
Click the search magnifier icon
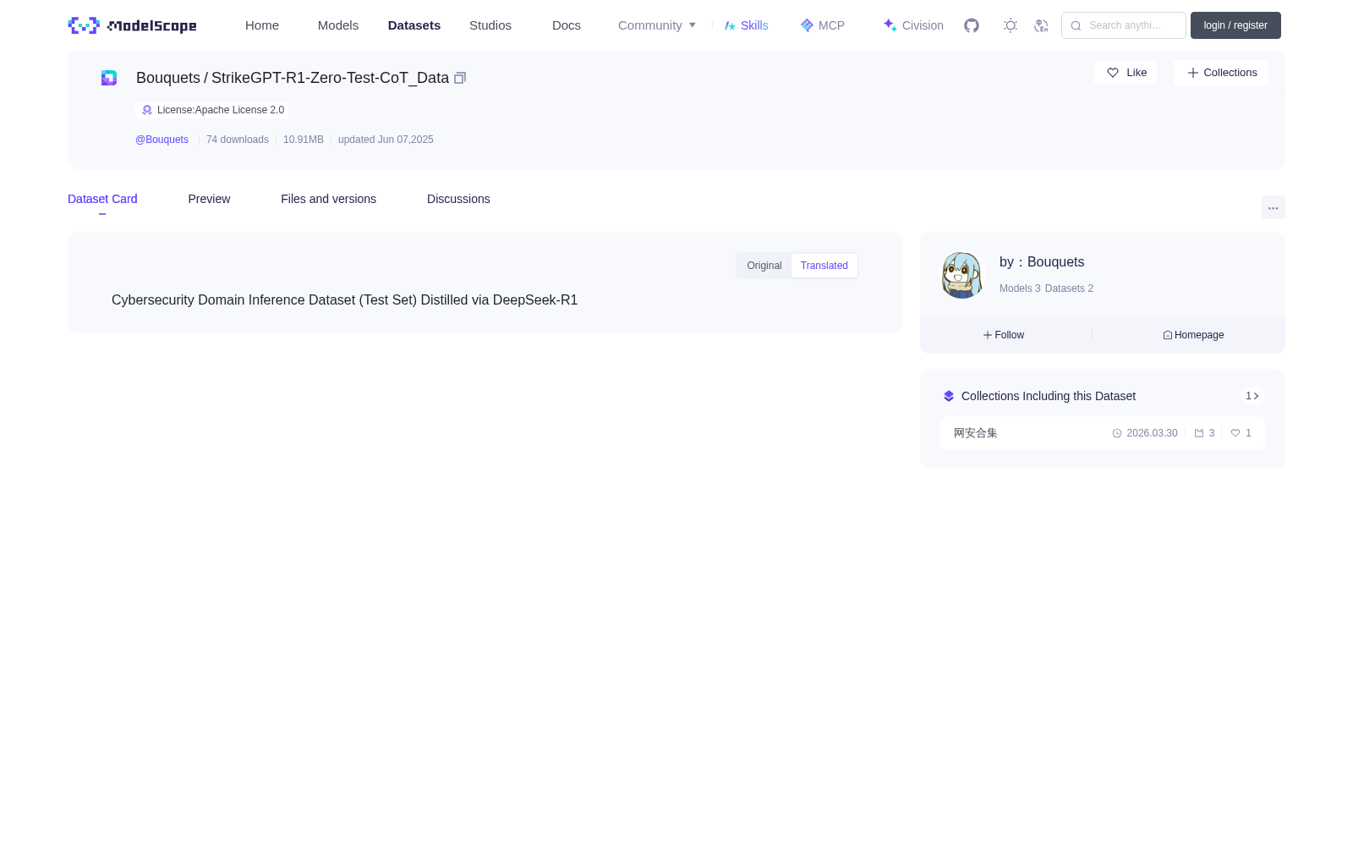(1076, 25)
